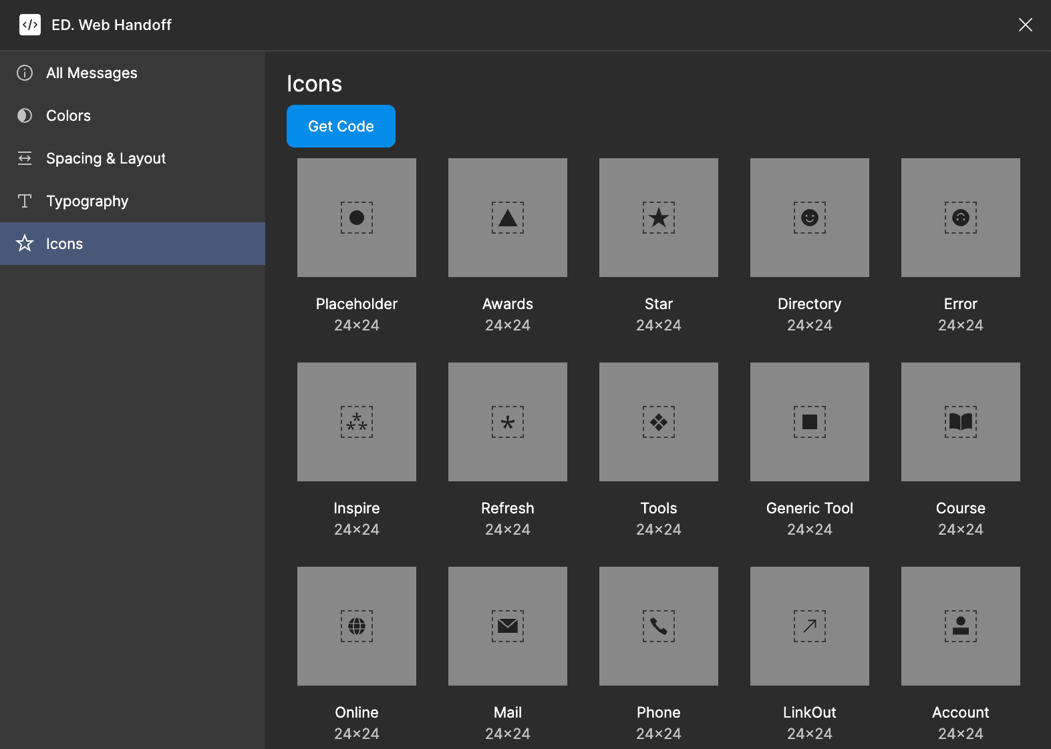1051x749 pixels.
Task: Open the All Messages section
Action: pyautogui.click(x=92, y=73)
